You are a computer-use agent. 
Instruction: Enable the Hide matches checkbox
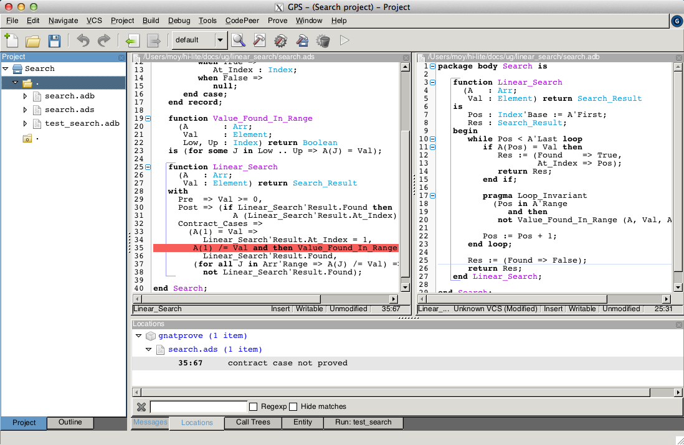[293, 406]
